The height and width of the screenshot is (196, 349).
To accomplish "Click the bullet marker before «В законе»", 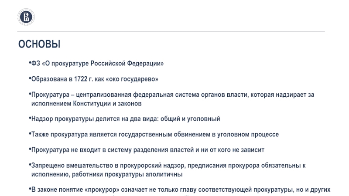I will point(30,189).
